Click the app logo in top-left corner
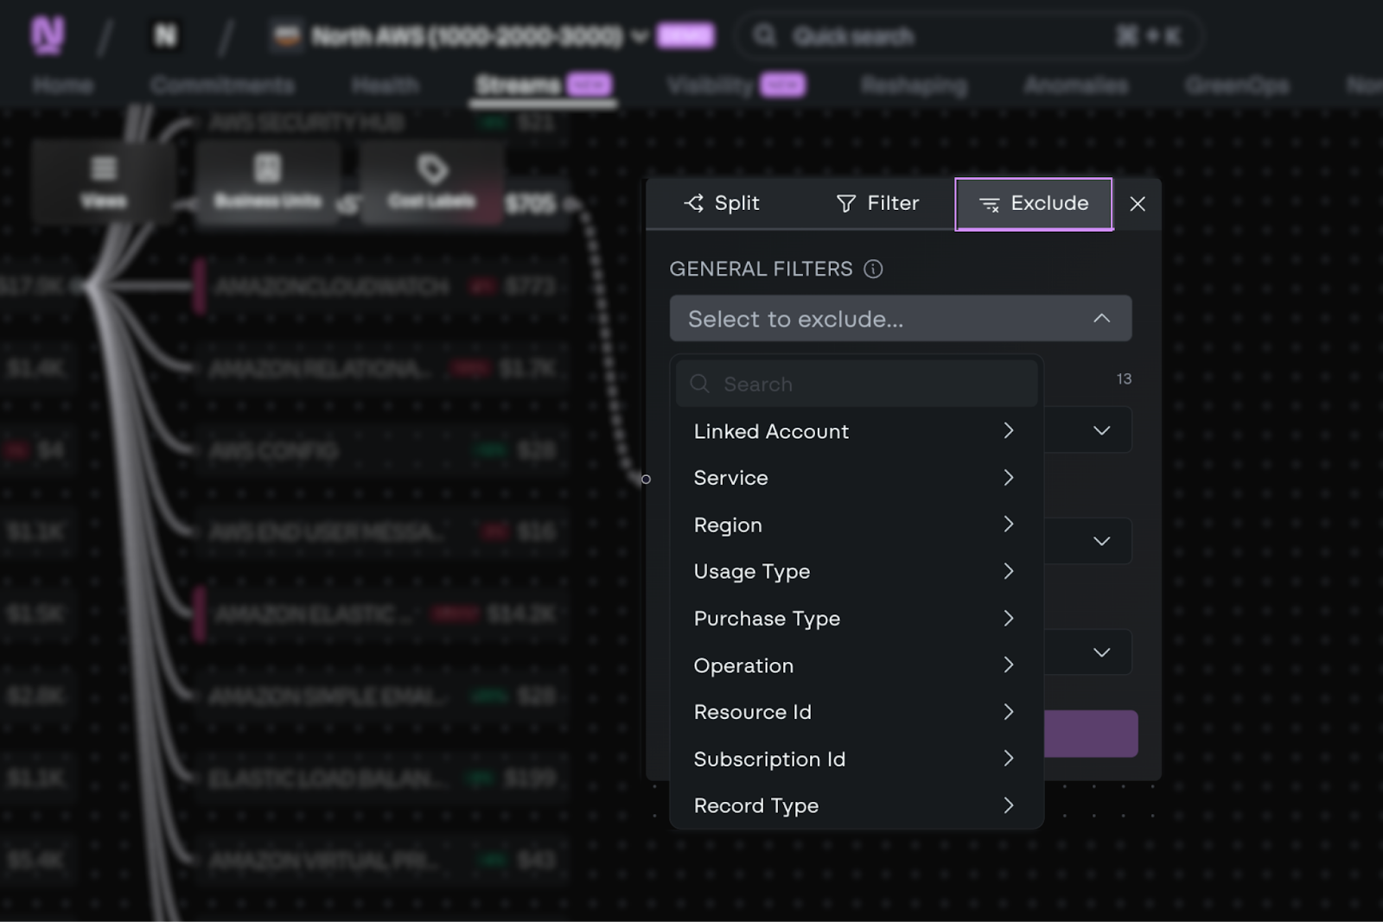This screenshot has width=1383, height=922. [x=48, y=35]
